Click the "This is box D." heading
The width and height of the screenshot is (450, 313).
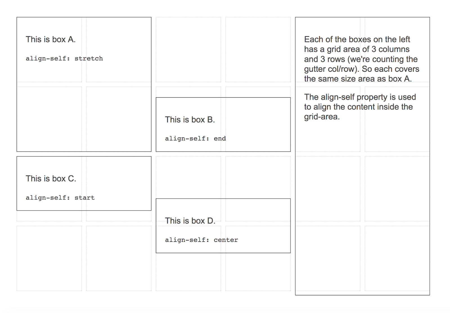190,221
